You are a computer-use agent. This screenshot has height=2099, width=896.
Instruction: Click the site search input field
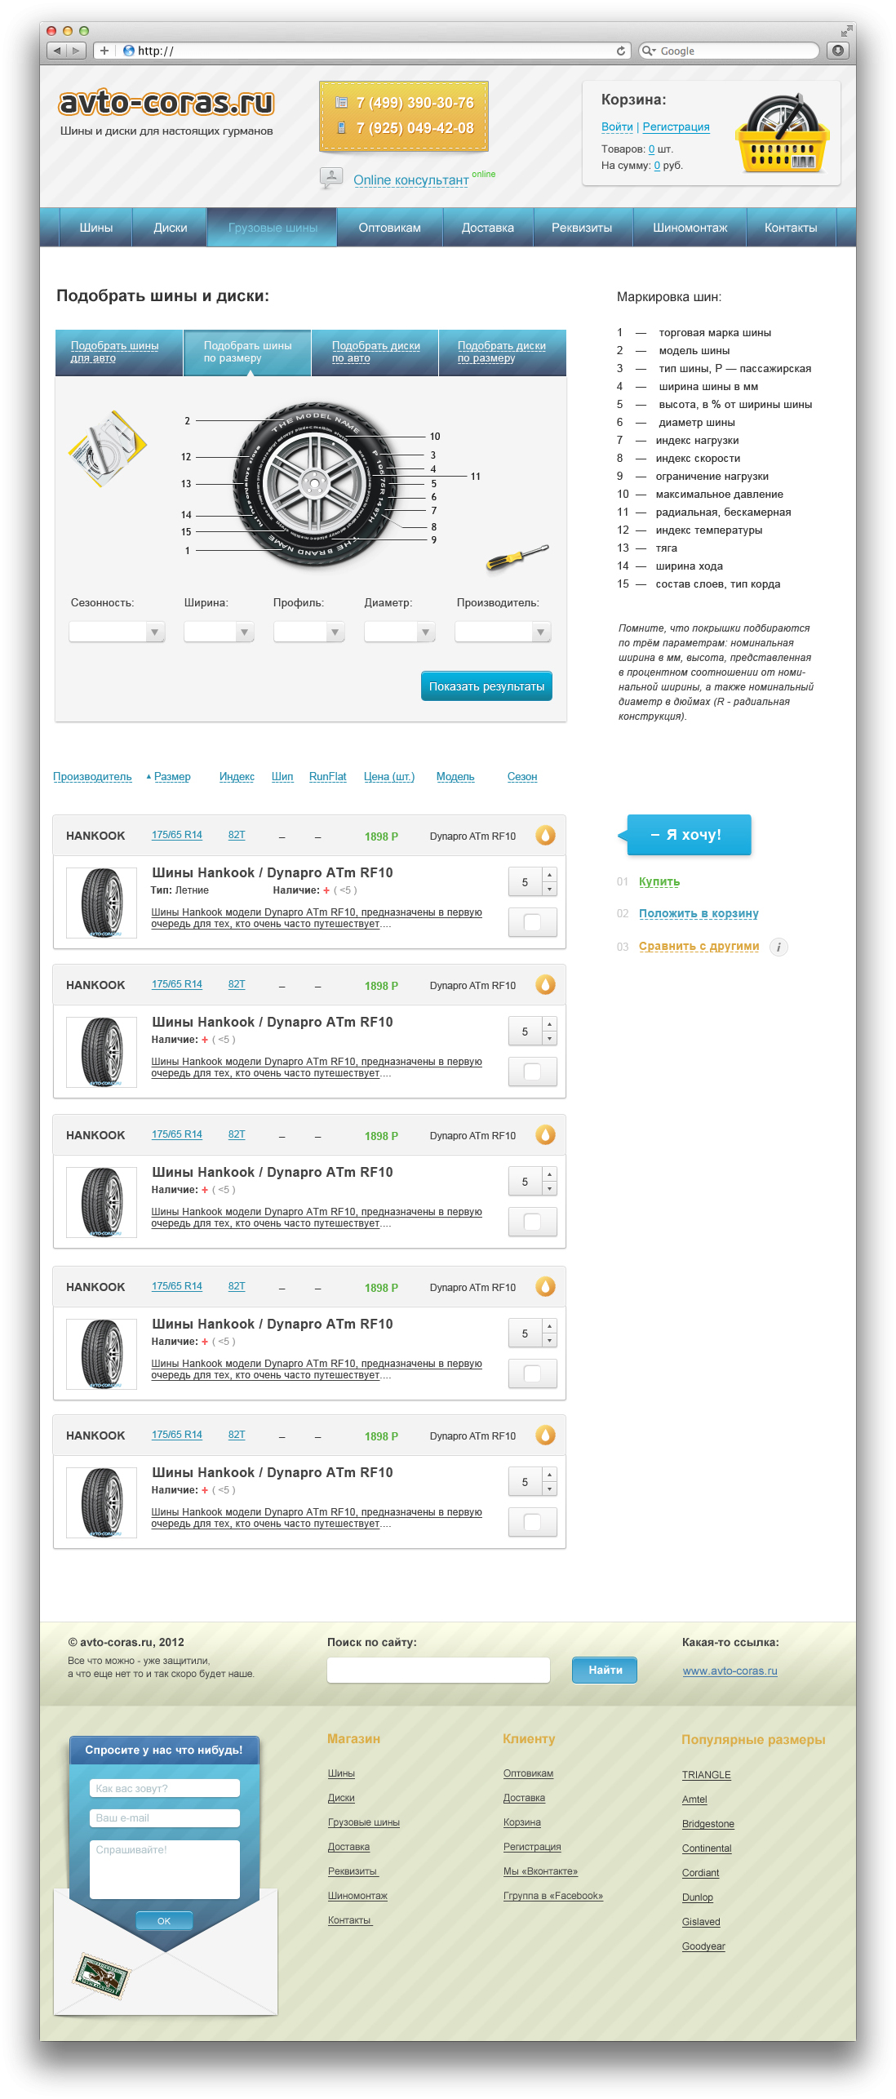click(x=438, y=1670)
